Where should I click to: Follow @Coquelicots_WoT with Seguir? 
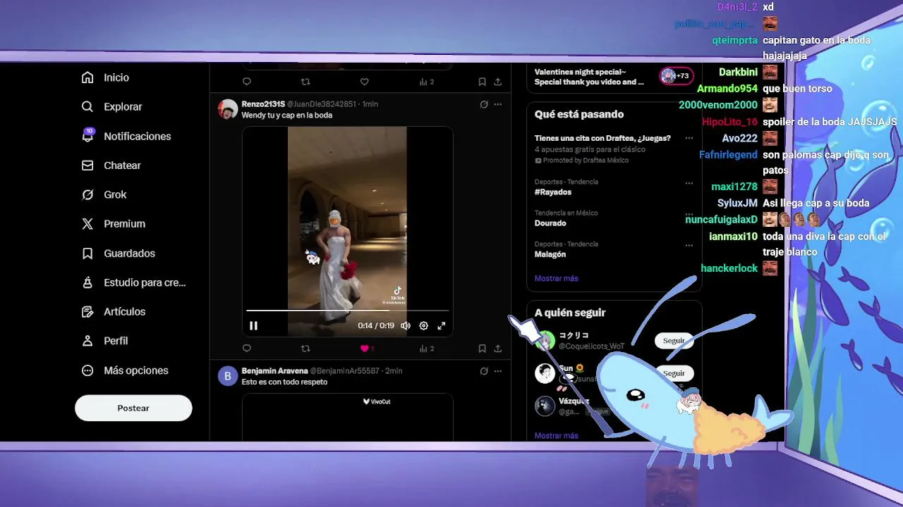point(674,341)
